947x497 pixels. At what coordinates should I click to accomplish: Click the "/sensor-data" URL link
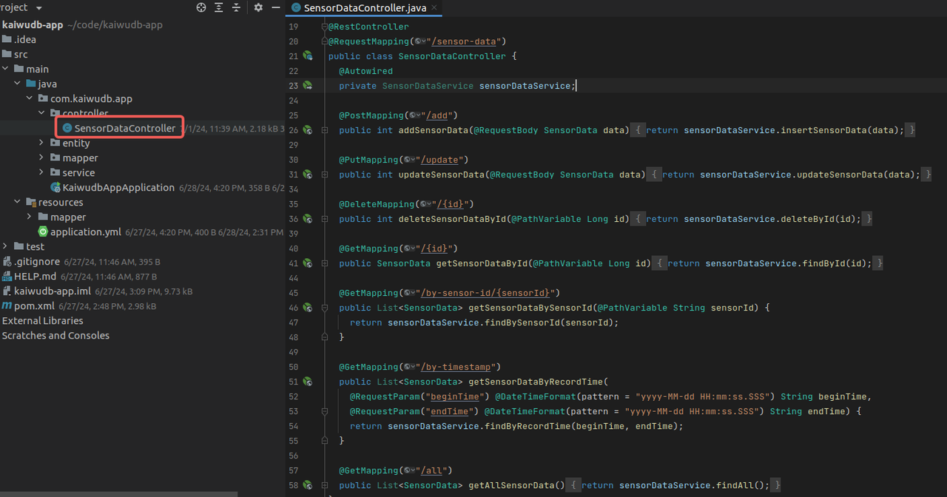(464, 41)
